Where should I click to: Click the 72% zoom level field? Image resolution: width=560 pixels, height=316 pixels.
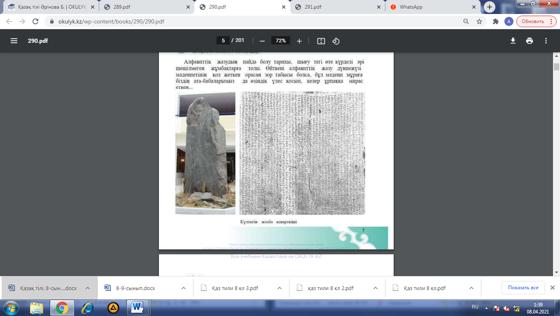point(281,40)
